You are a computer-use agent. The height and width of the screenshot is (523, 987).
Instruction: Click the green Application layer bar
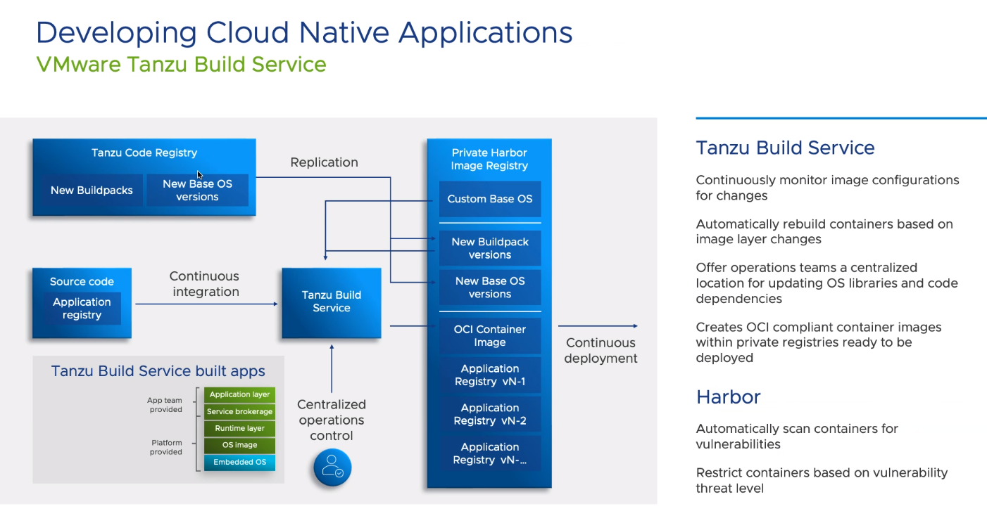[x=239, y=395]
